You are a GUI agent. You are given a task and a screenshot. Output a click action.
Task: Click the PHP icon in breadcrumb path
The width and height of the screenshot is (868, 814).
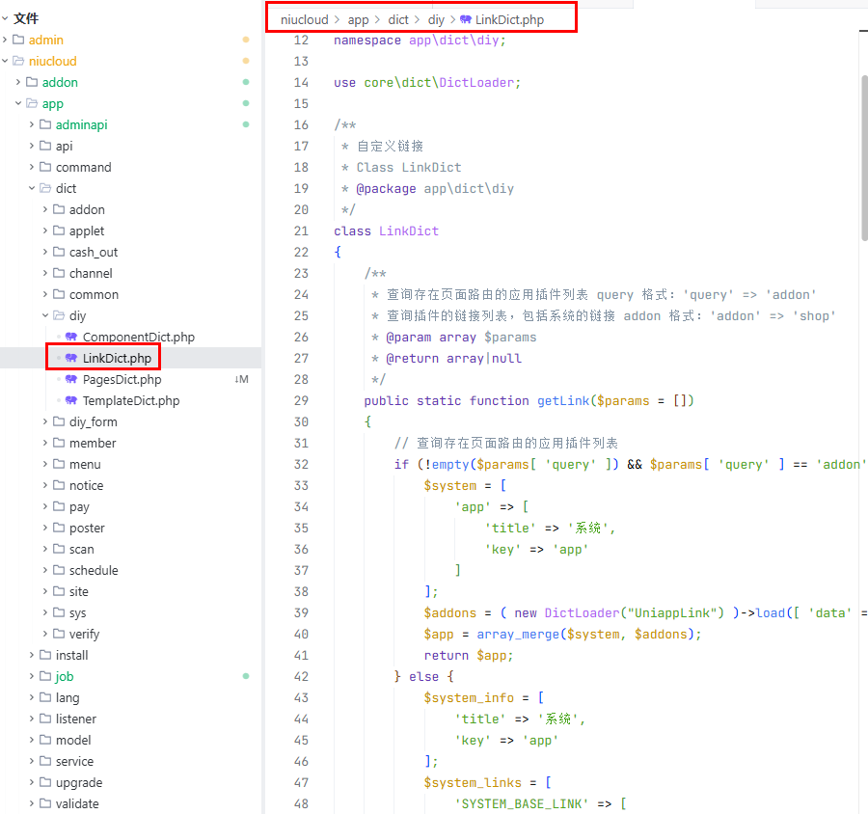(466, 19)
